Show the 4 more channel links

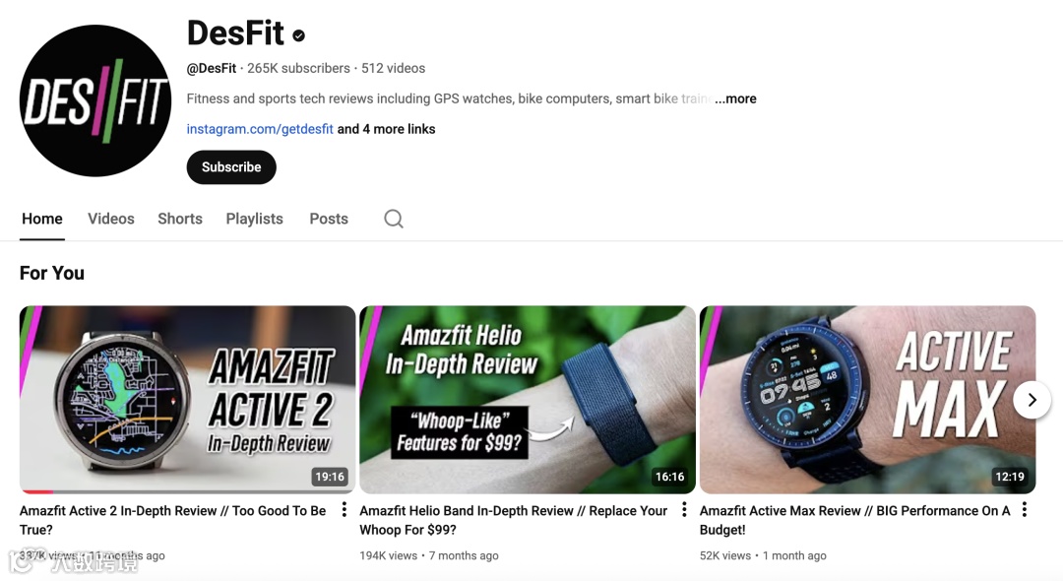[387, 129]
